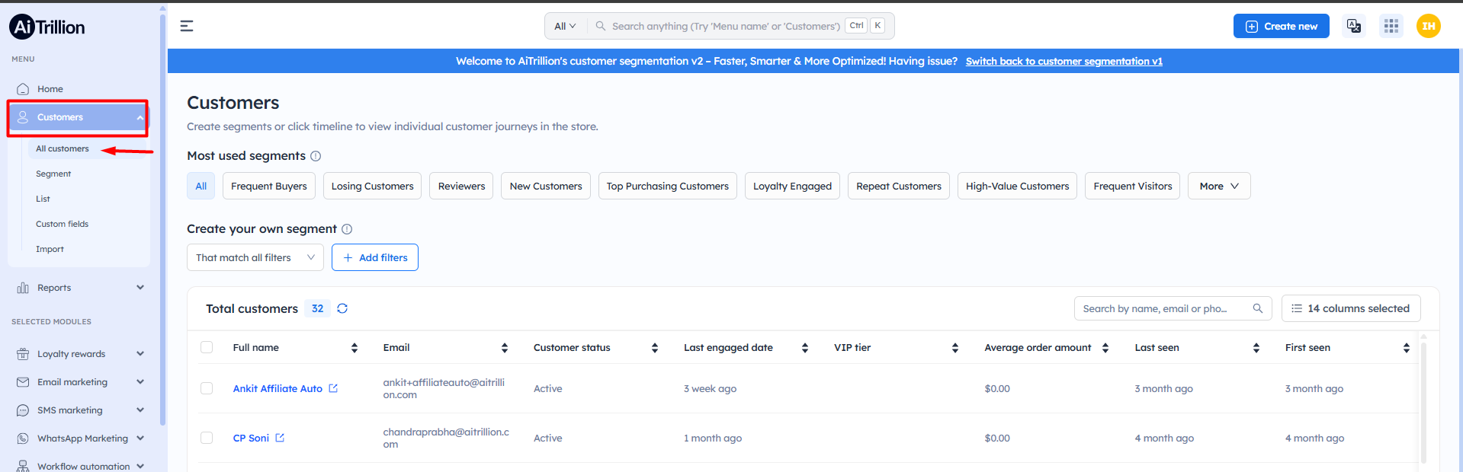Select Frequent Visitors segment

(1133, 186)
